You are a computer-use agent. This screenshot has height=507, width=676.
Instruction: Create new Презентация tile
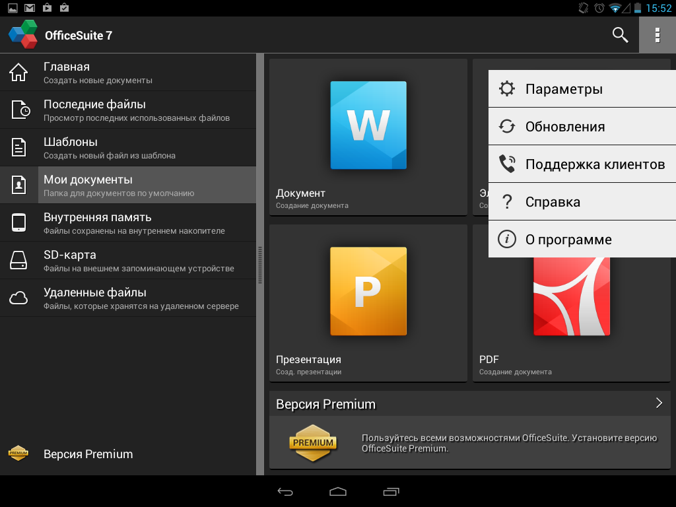(368, 303)
